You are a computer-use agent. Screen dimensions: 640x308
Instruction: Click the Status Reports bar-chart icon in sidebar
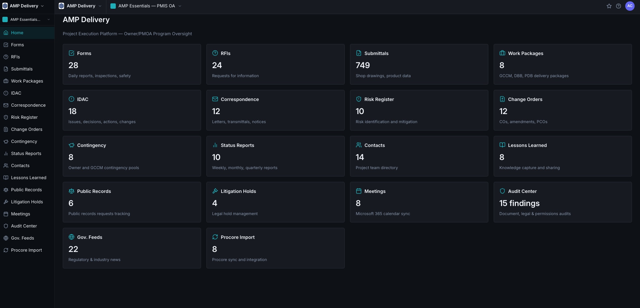click(6, 153)
